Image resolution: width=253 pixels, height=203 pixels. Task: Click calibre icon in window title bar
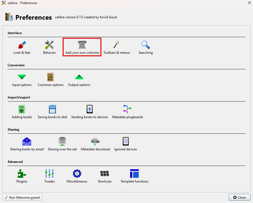click(x=4, y=3)
